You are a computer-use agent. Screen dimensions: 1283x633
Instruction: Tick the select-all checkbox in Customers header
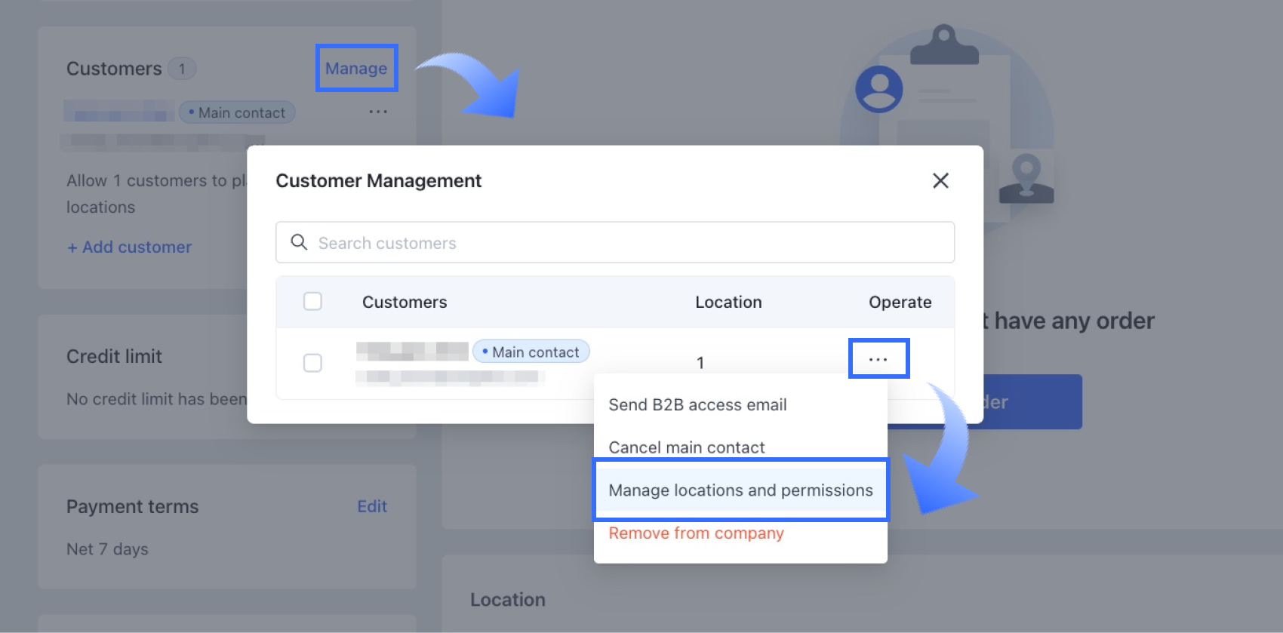click(x=312, y=302)
